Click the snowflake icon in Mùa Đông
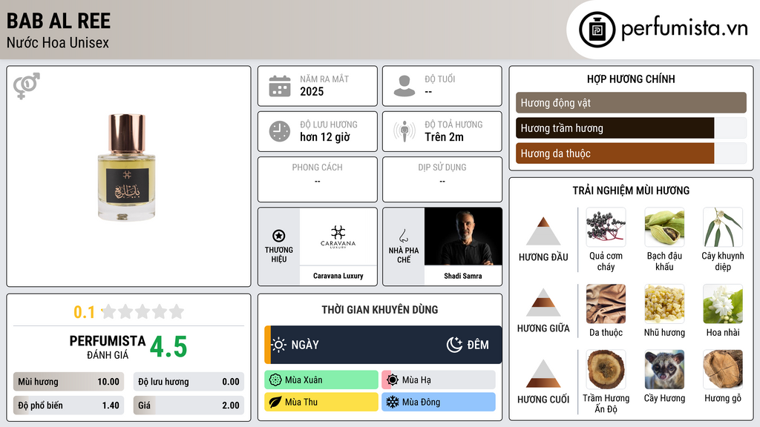The height and width of the screenshot is (427, 760). [x=393, y=403]
